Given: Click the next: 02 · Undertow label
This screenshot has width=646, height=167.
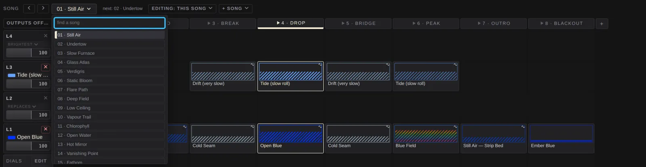Looking at the screenshot, I should point(122,8).
